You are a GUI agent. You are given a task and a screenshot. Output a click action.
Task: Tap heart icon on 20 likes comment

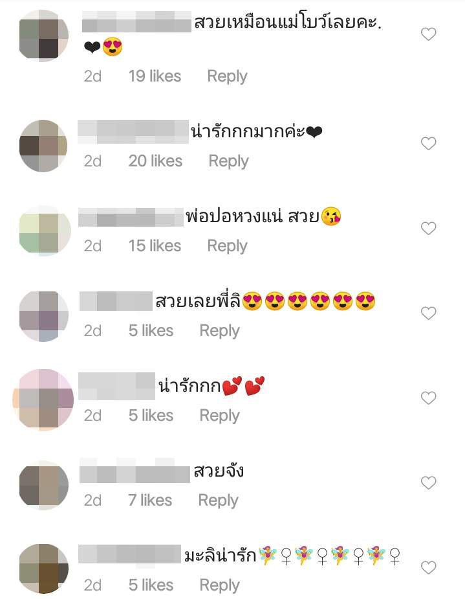tap(428, 143)
